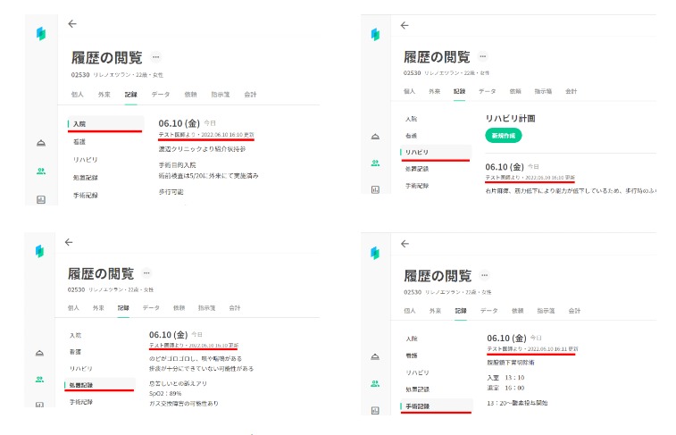This screenshot has height=435, width=676.
Task: Select 看護 in the sidebar of 入院 view
Action: click(79, 141)
